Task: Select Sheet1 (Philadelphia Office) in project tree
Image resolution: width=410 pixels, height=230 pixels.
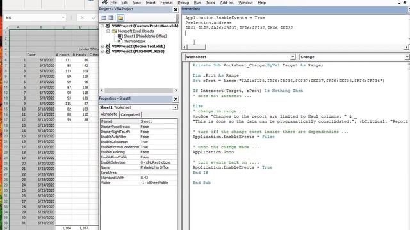Action: 145,36
